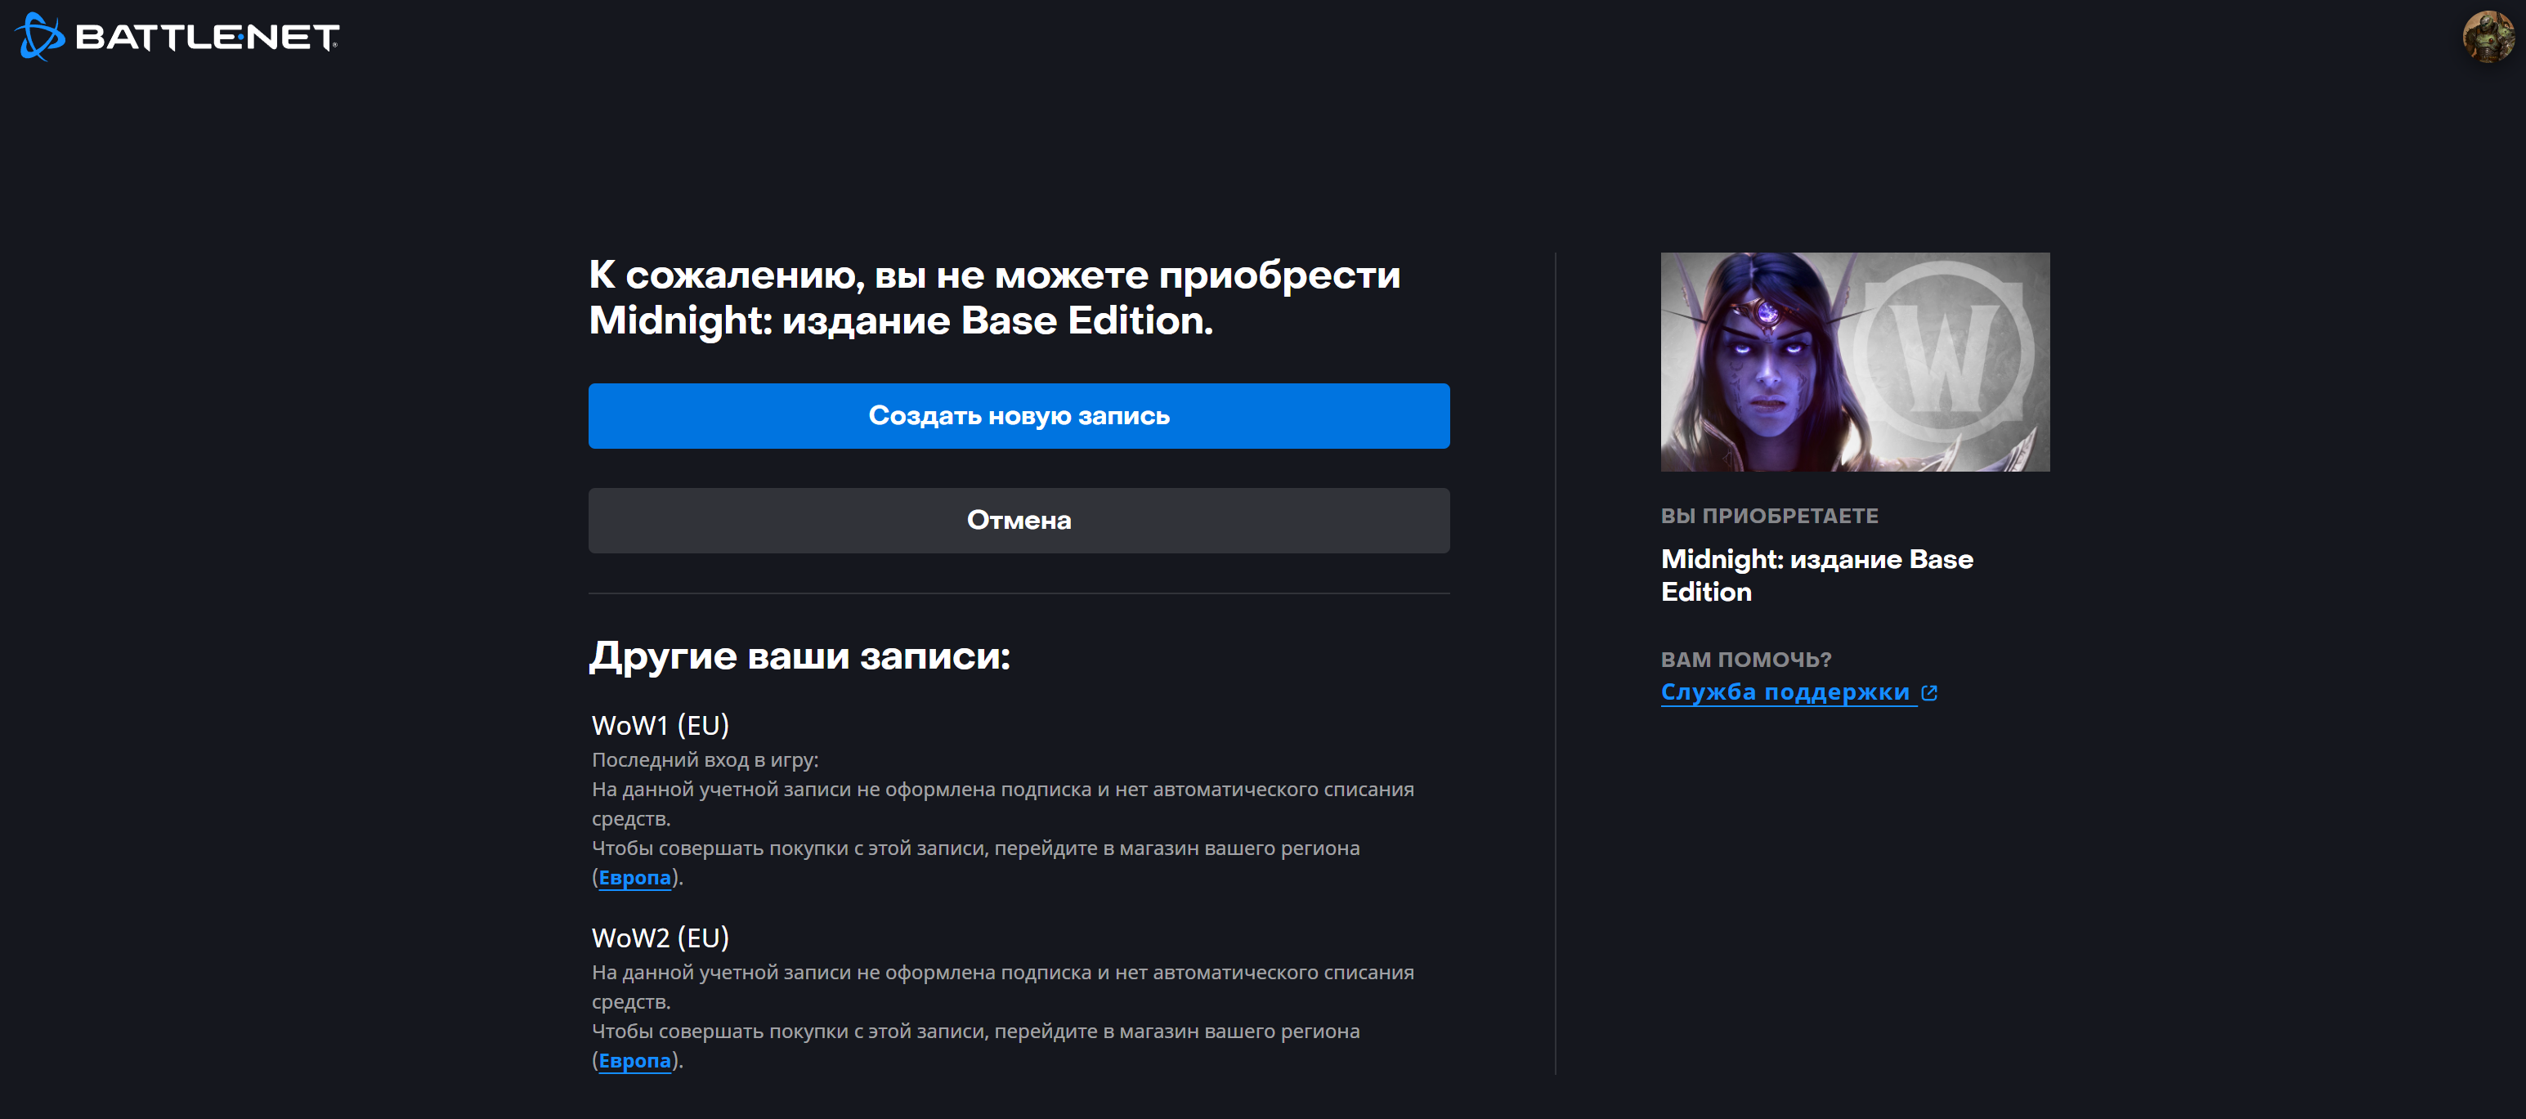Open the Служба поддержки support link
This screenshot has height=1119, width=2526.
pyautogui.click(x=1784, y=692)
